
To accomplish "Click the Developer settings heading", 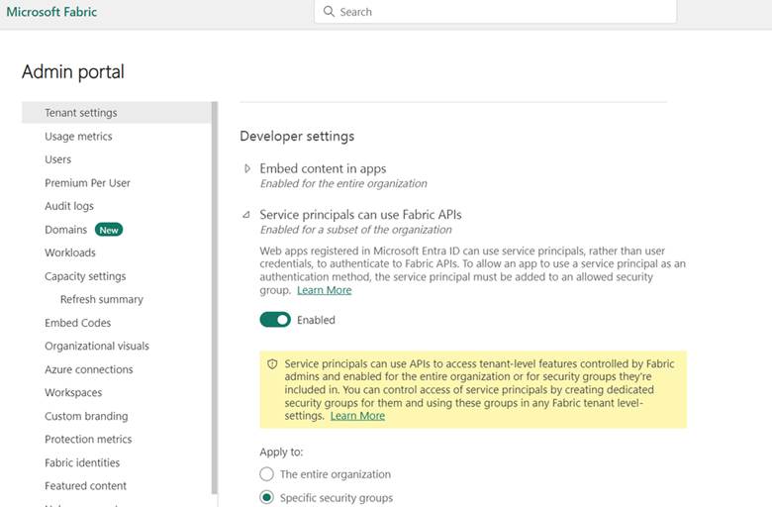I will [x=297, y=136].
